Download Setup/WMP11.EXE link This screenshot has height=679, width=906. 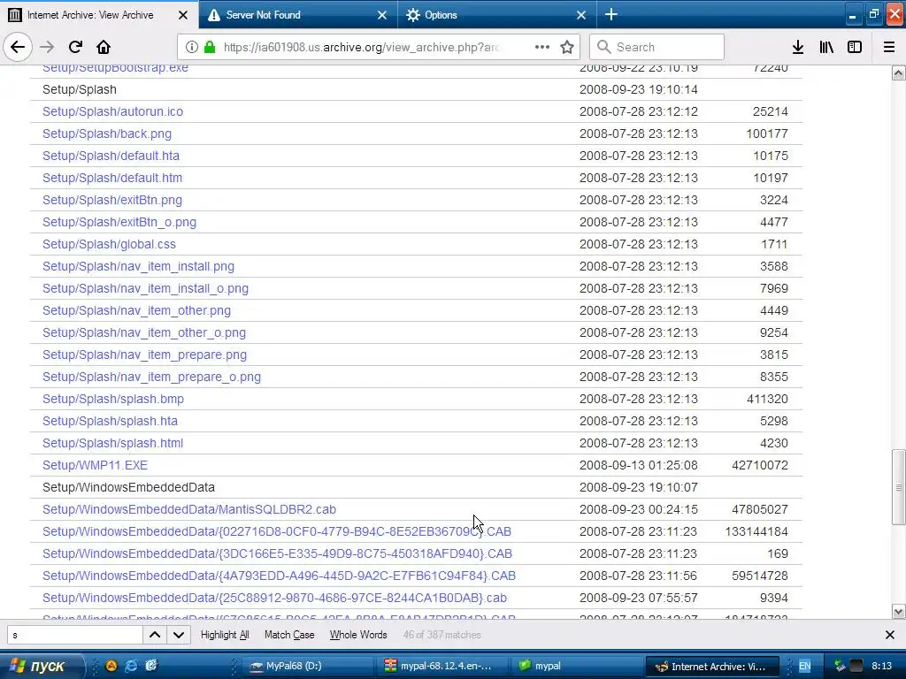pyautogui.click(x=95, y=465)
